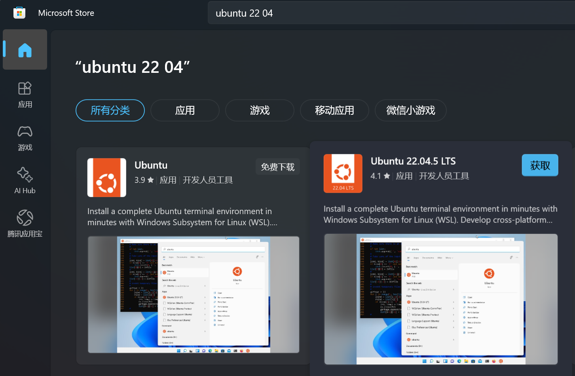Click the Ubuntu card screenshot thumbnail
The height and width of the screenshot is (376, 575).
coord(194,294)
